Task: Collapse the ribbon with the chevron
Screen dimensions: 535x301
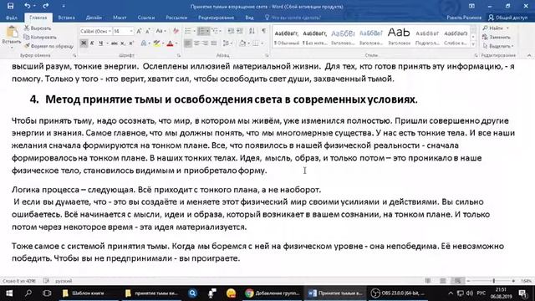Action: (529, 55)
